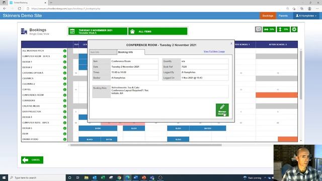This screenshot has width=322, height=181.
Task: Click the vertical scrollbar of booking grid
Action: point(301,75)
